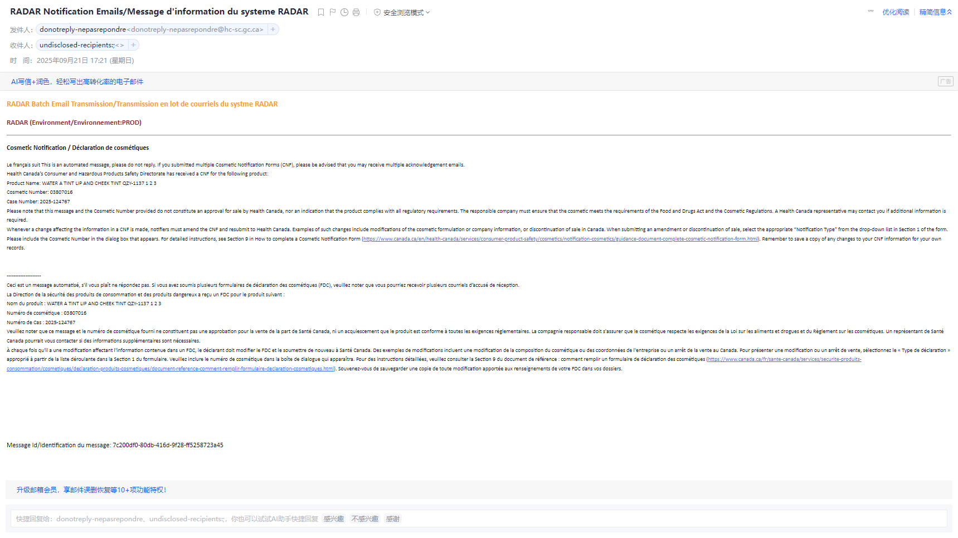Click the English 'Product Name: WATER A TINT' line
Viewport: 958px width, 538px height.
pyautogui.click(x=81, y=183)
